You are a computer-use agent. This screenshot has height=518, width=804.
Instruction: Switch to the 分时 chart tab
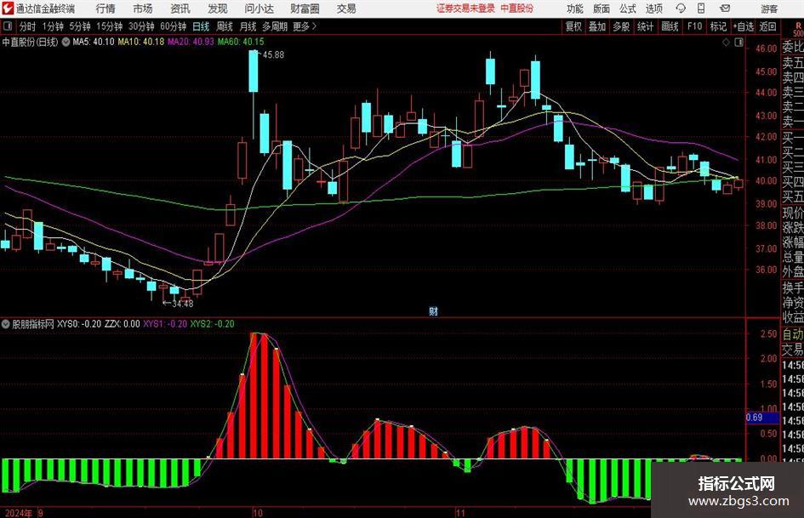tap(28, 26)
